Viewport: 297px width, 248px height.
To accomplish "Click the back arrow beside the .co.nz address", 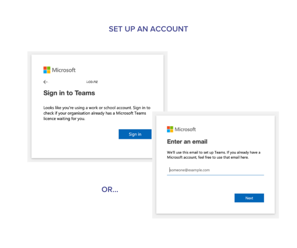I will 46,82.
